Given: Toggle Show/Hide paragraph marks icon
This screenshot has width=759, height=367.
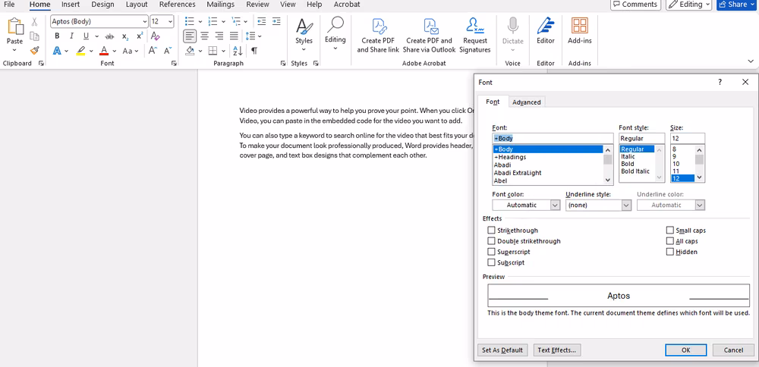Looking at the screenshot, I should point(254,51).
